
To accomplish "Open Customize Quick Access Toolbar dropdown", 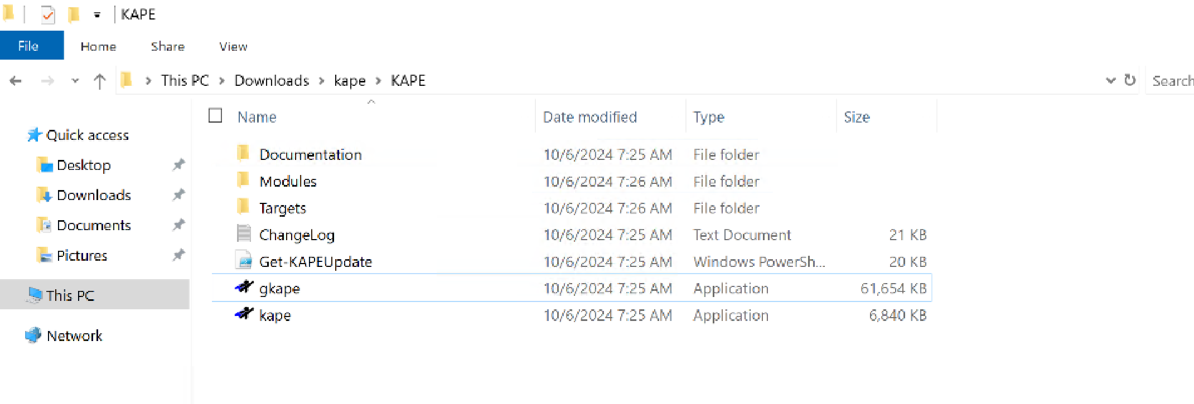I will [x=97, y=15].
